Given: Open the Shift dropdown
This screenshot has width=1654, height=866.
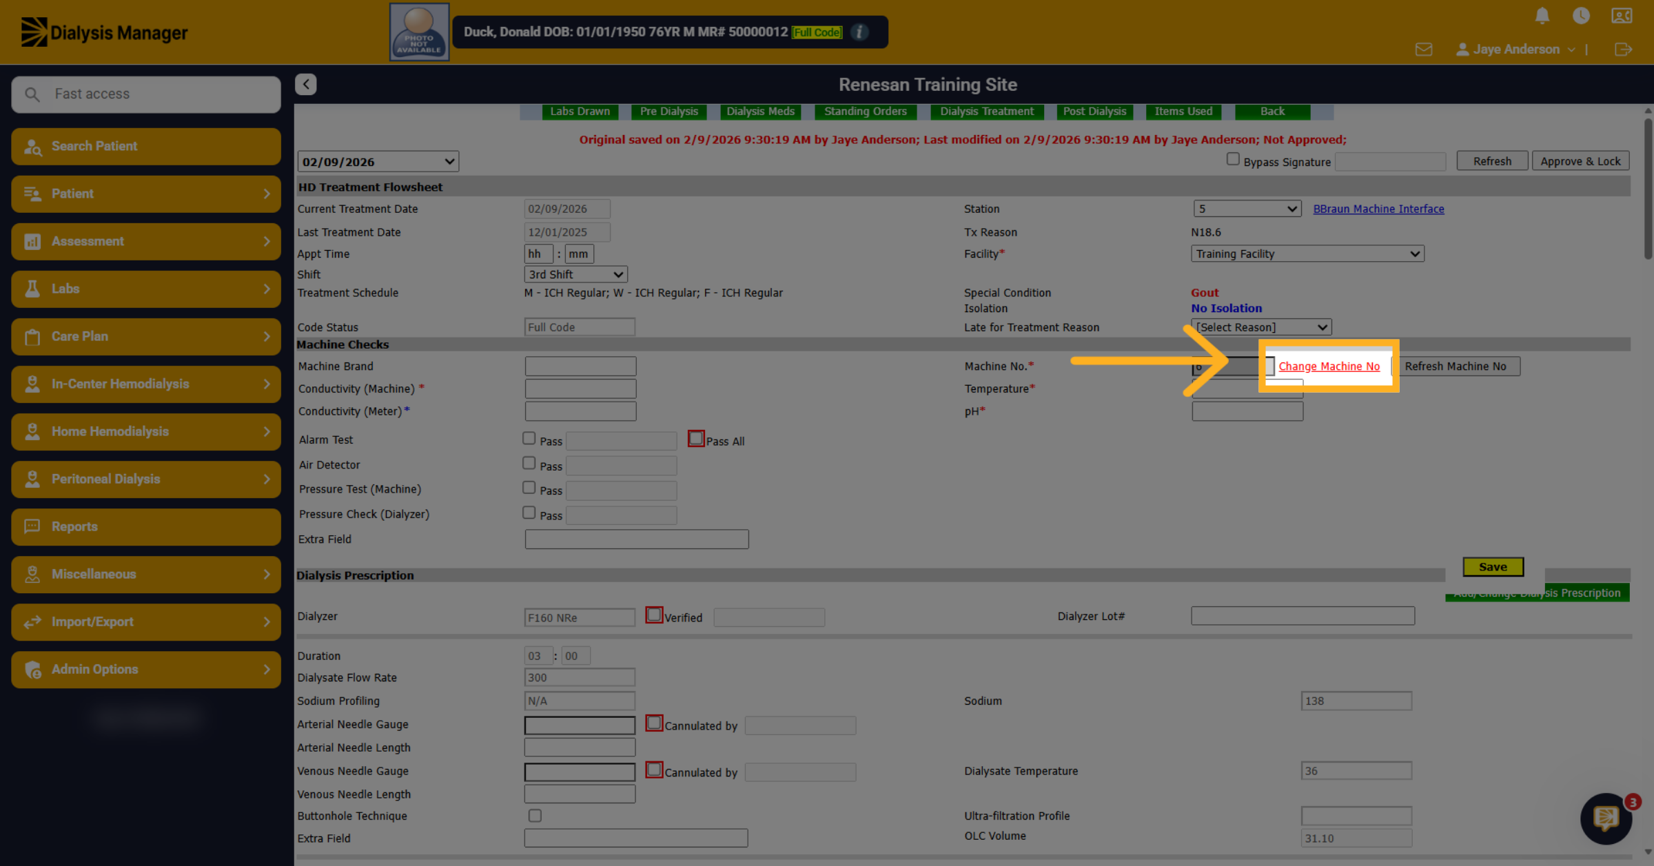Looking at the screenshot, I should point(575,274).
